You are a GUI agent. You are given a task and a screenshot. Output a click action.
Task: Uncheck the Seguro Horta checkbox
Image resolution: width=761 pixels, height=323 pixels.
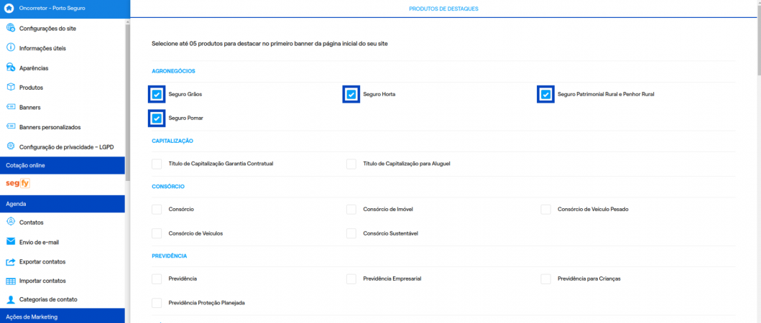(x=351, y=94)
